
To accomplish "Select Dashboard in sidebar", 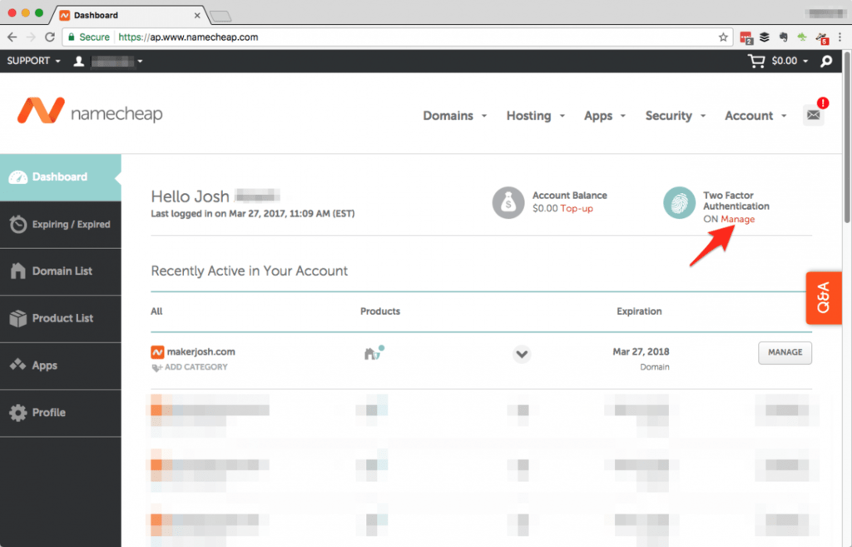I will pos(60,177).
